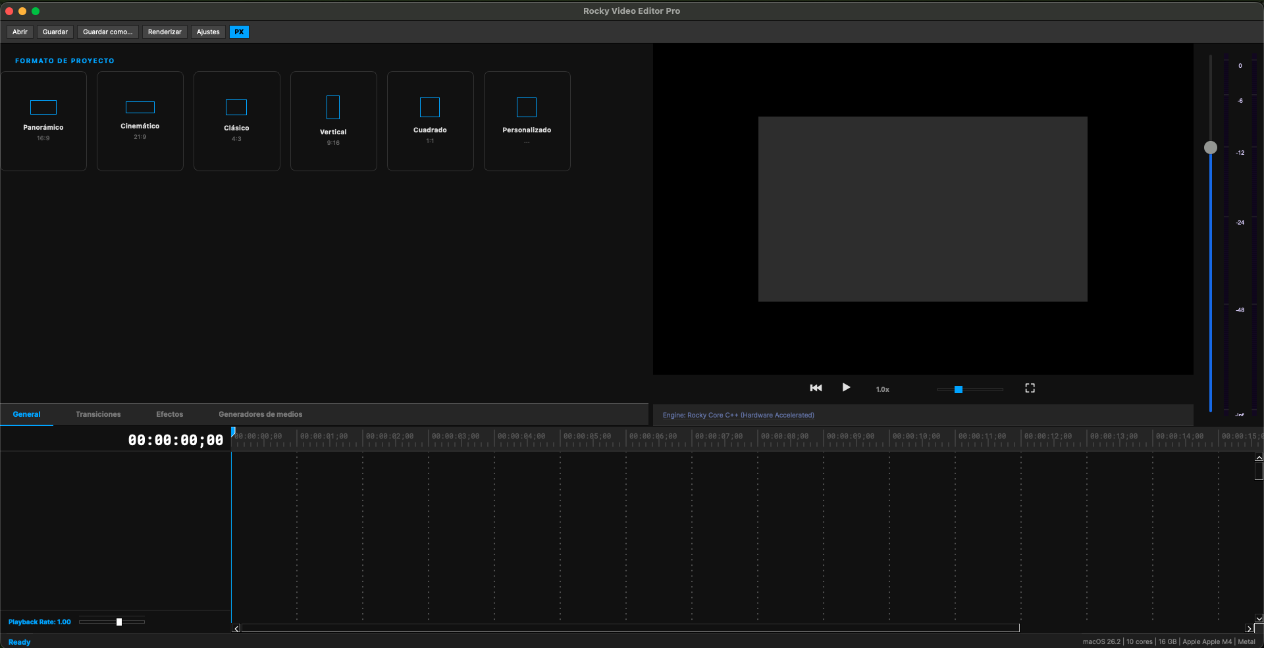Open Ajustes settings
Screen dimensions: 1264x648
[x=208, y=32]
